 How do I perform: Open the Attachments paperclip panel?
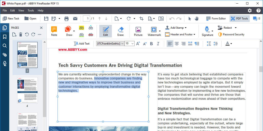click(5, 55)
